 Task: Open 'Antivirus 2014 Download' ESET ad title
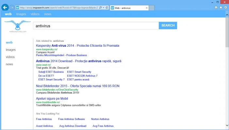79,61
